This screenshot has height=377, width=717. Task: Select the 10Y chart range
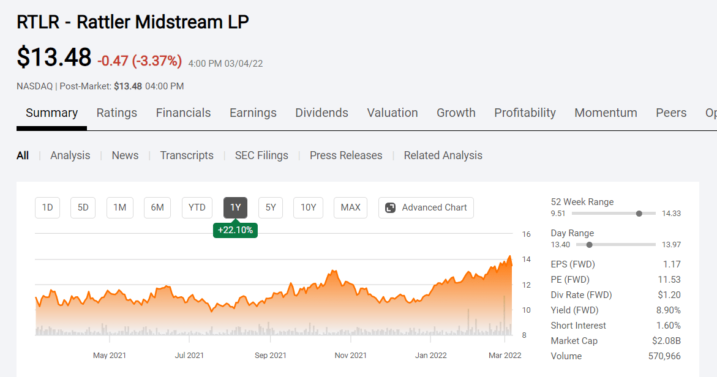(308, 207)
